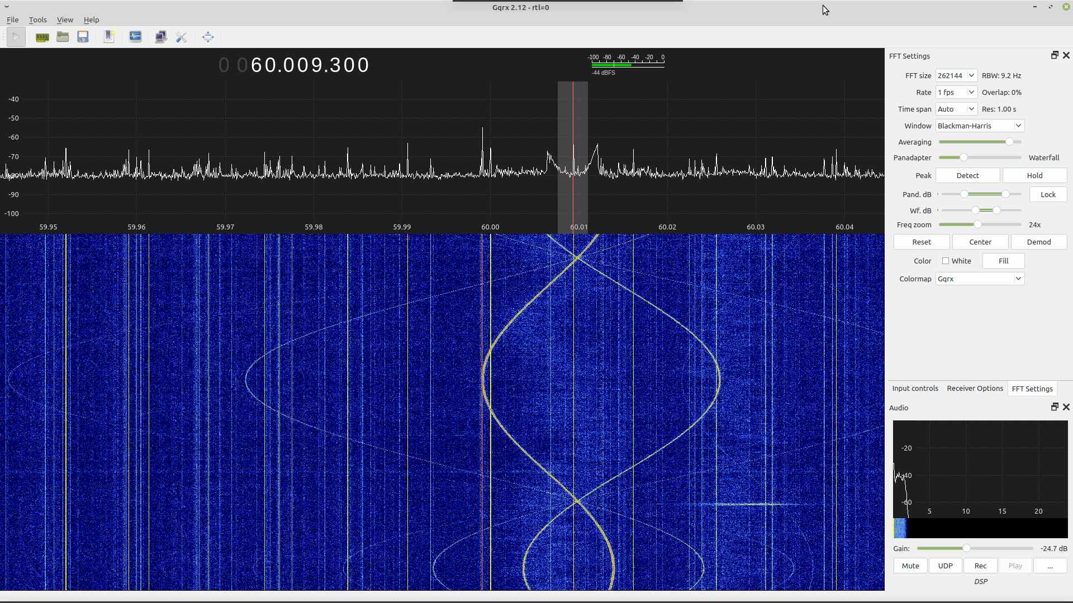Click the blue spectrum display toolbar icon
Image resolution: width=1073 pixels, height=603 pixels.
[135, 37]
